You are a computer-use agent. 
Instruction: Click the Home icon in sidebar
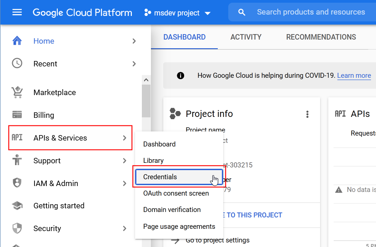(x=17, y=41)
